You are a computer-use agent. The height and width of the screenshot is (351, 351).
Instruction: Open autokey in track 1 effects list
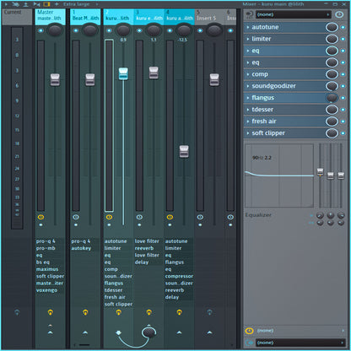[81, 248]
